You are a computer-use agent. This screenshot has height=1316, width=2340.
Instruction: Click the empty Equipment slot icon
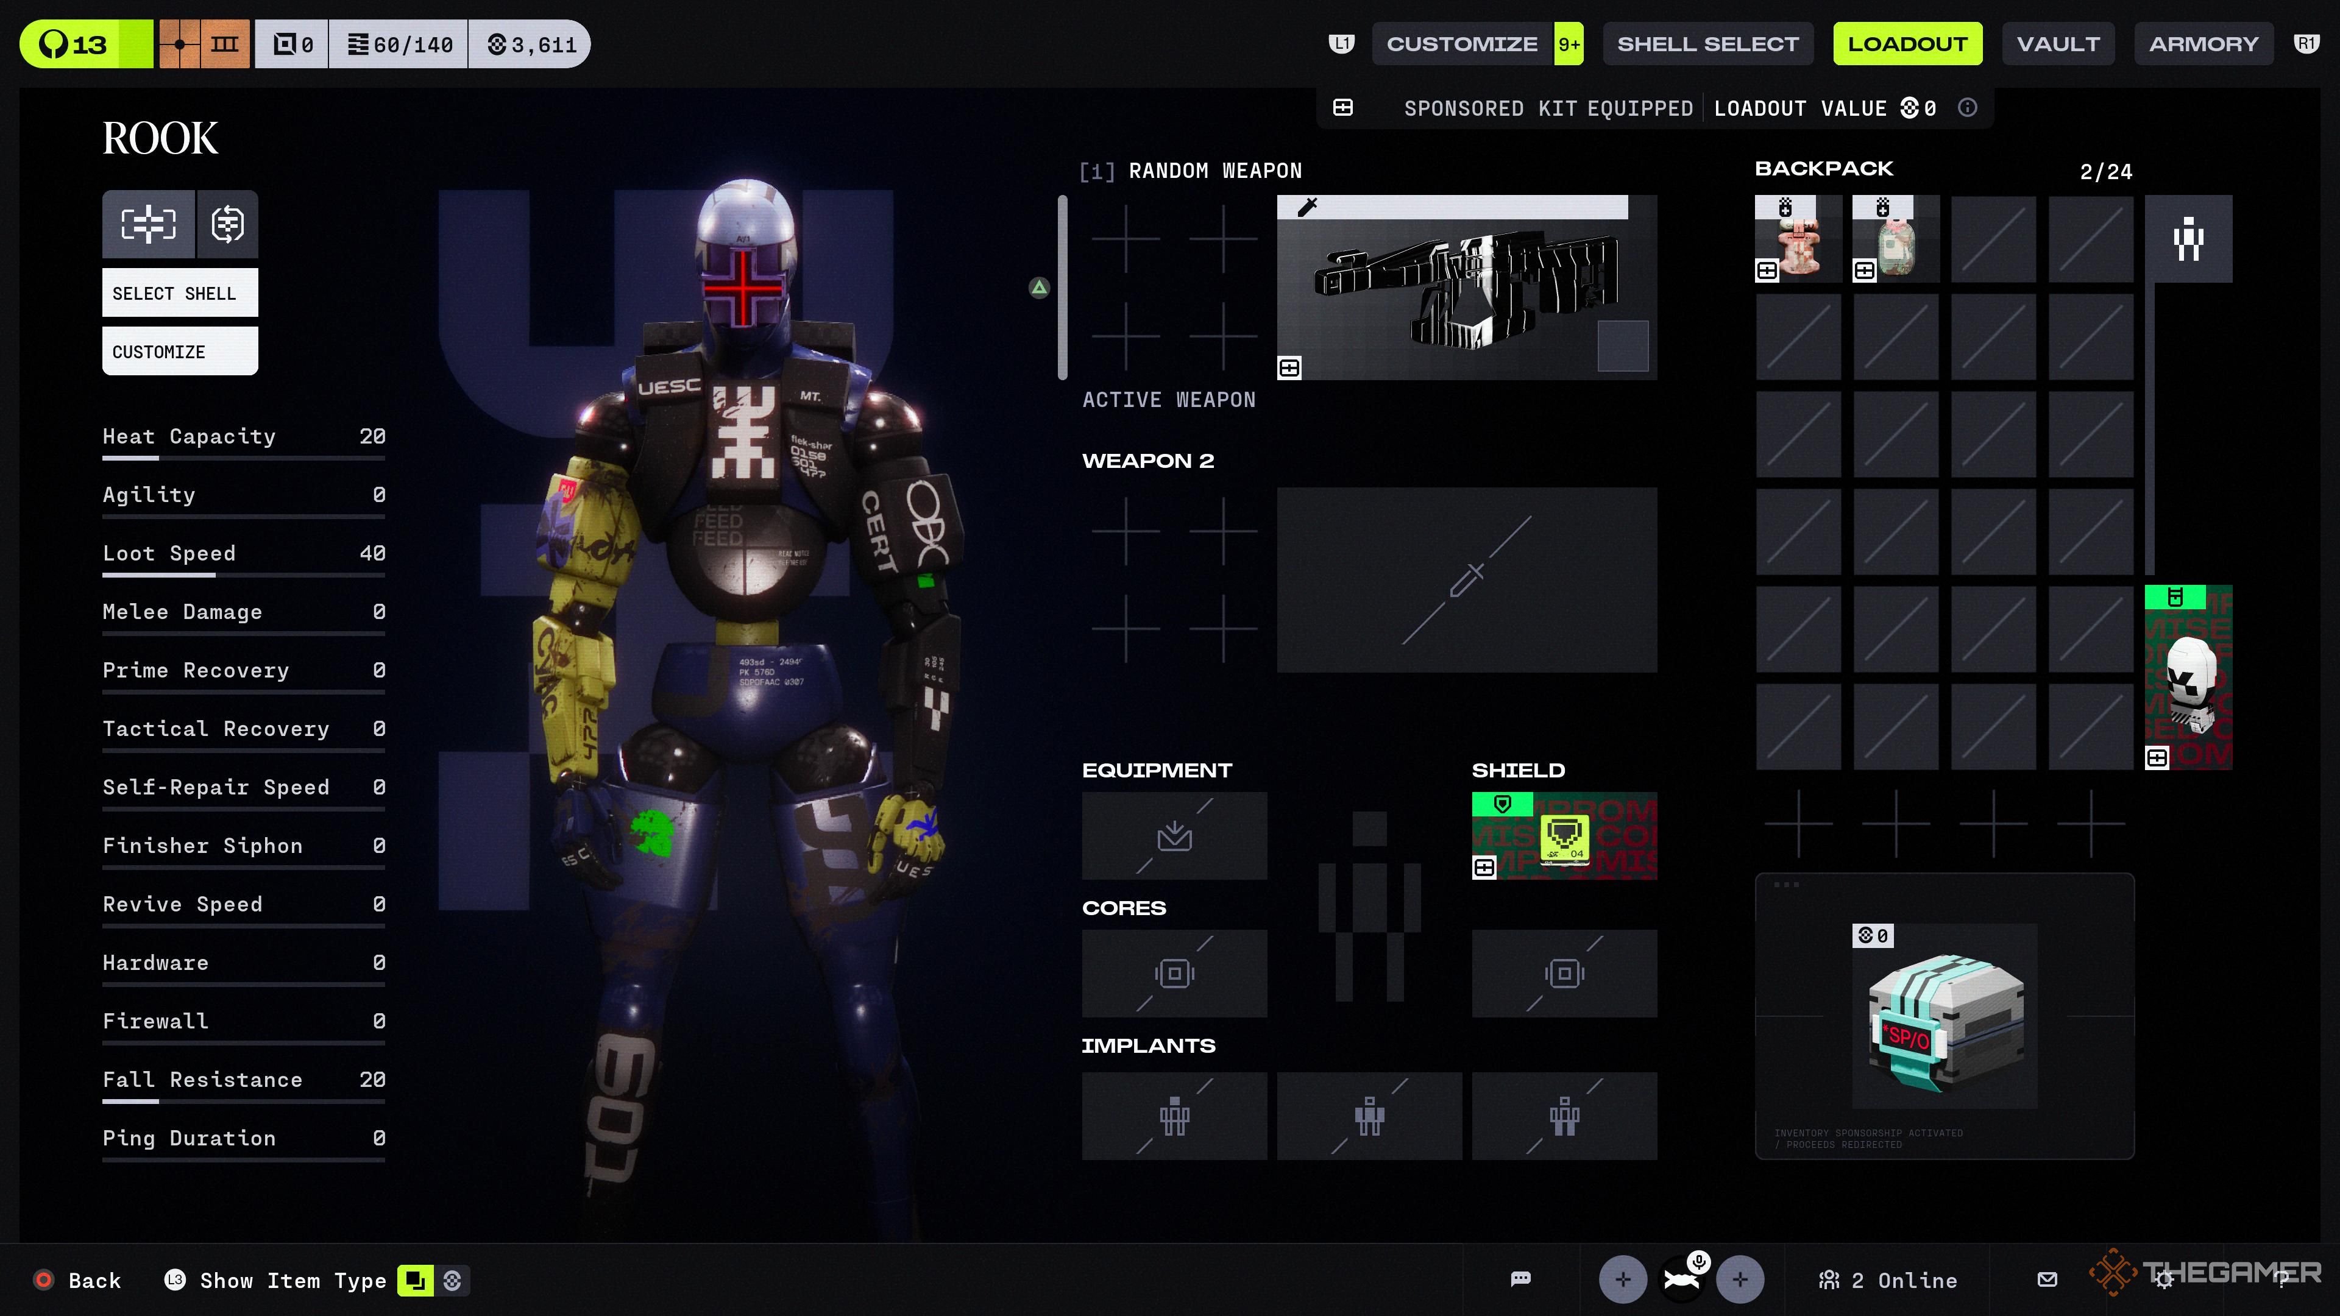coord(1174,835)
